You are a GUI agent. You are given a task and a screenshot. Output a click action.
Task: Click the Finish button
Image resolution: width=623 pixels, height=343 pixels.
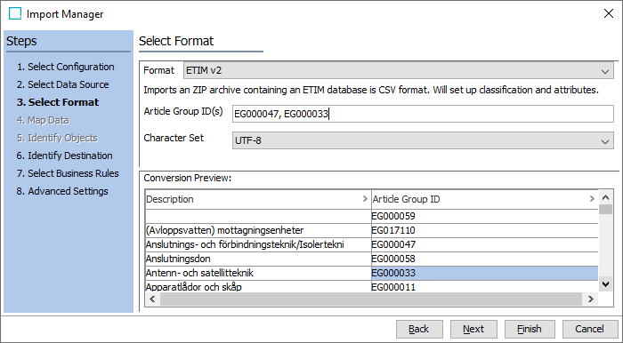tap(530, 329)
